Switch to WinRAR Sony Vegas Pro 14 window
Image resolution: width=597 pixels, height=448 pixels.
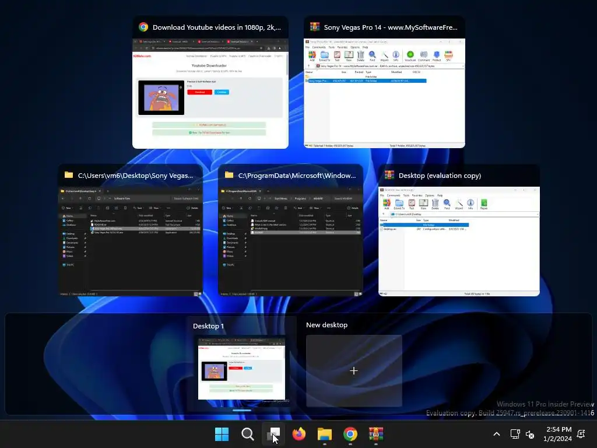384,82
